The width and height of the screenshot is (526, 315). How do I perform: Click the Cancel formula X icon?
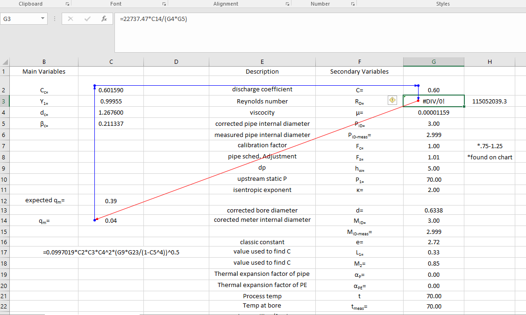coord(71,19)
